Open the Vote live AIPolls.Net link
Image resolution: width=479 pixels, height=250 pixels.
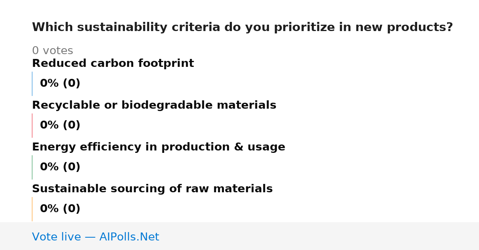click(x=95, y=237)
